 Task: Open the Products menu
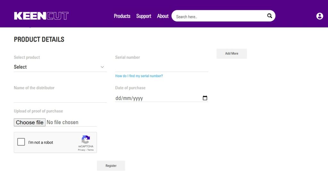(122, 16)
